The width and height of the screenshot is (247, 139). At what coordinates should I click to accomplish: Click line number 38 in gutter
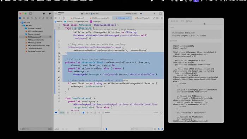59,62
